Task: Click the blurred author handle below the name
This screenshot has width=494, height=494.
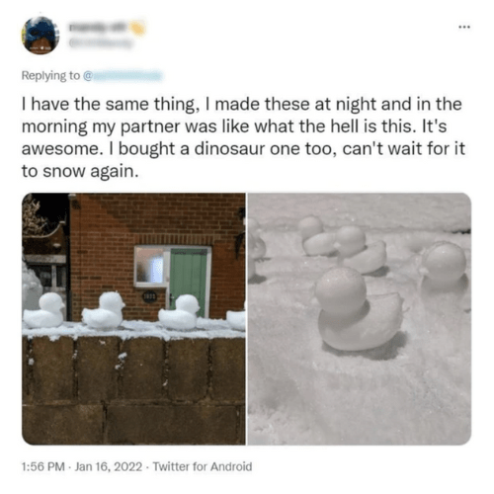Action: pyautogui.click(x=100, y=42)
